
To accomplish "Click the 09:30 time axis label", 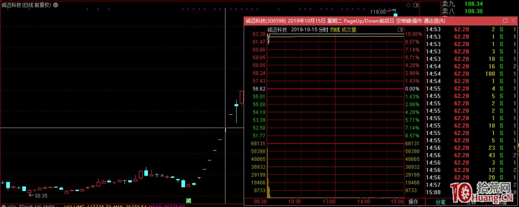I will [260, 201].
